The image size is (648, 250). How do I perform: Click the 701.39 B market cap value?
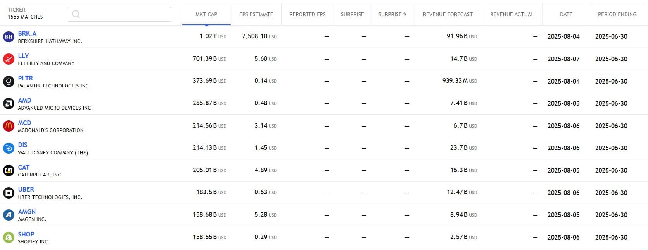(209, 59)
